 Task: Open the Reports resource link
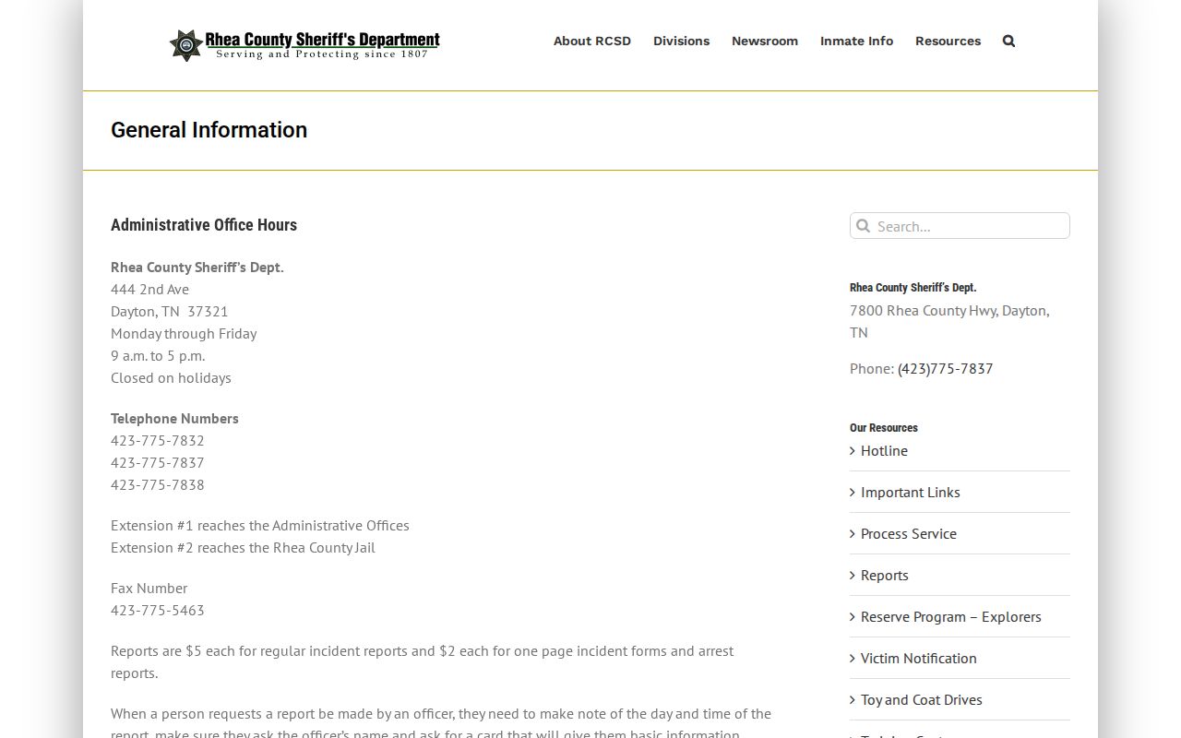pyautogui.click(x=885, y=575)
